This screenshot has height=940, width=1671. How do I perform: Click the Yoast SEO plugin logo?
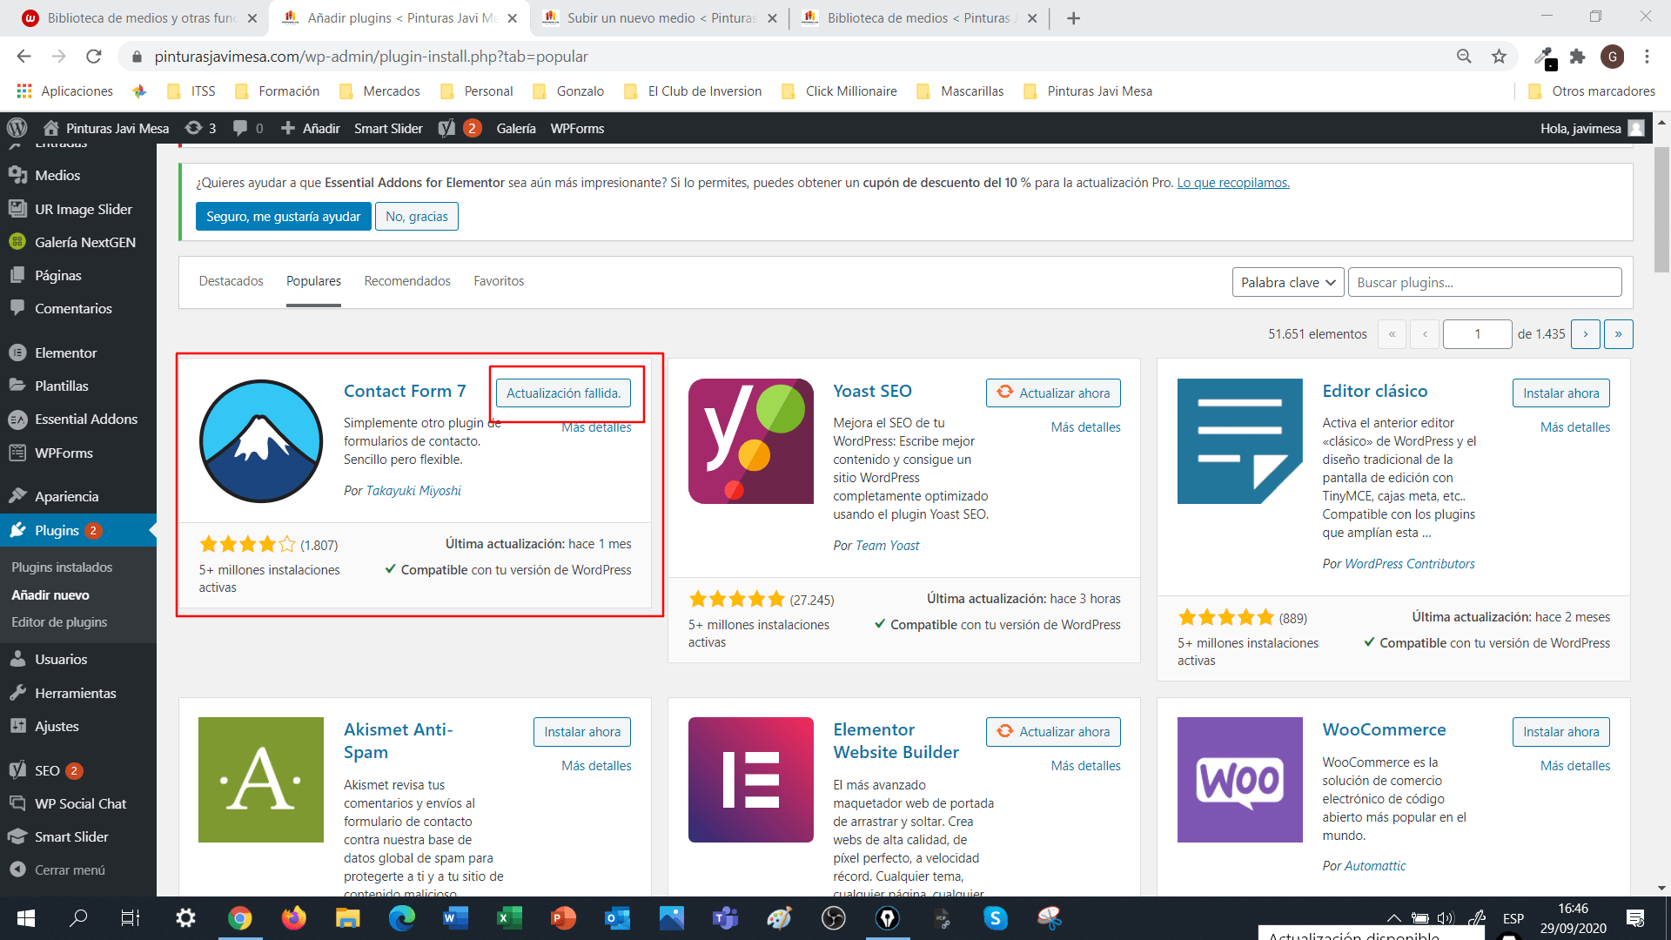click(750, 441)
